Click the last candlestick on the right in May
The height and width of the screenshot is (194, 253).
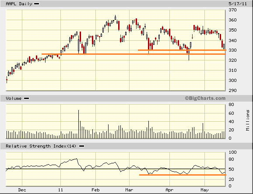(224, 46)
